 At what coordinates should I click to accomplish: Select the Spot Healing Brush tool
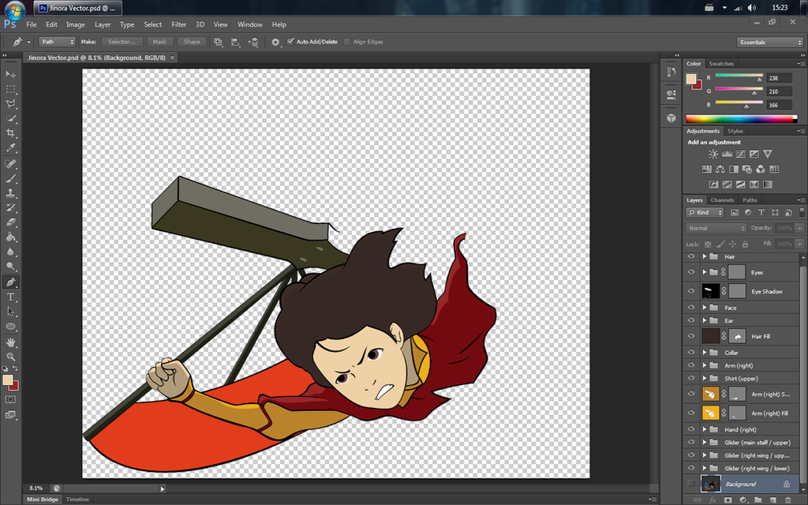pos(10,164)
